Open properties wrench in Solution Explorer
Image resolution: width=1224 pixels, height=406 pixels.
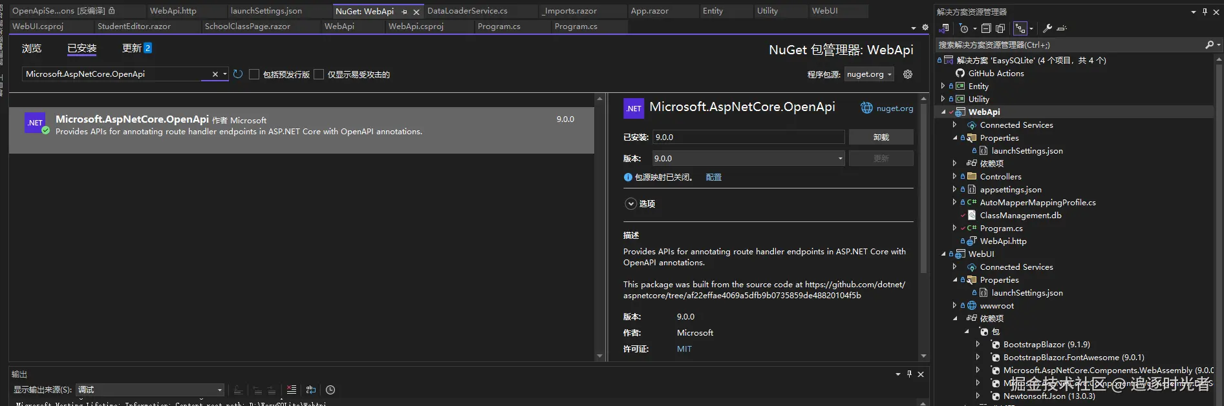1047,28
